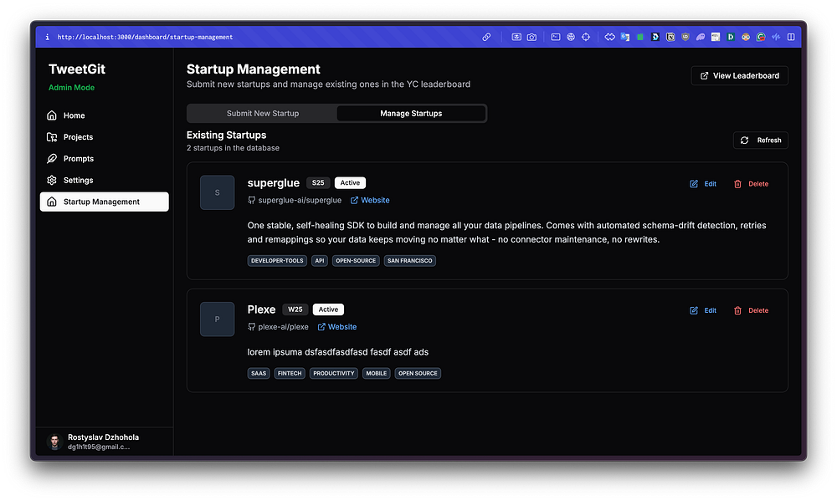Click the Settings gear icon in sidebar
Image resolution: width=837 pixels, height=501 pixels.
pyautogui.click(x=52, y=181)
